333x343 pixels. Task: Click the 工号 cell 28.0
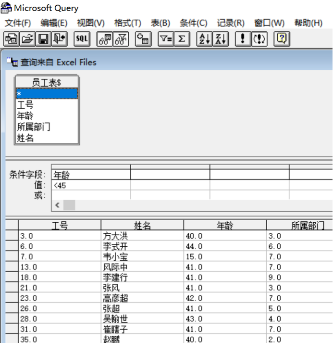tap(60, 318)
